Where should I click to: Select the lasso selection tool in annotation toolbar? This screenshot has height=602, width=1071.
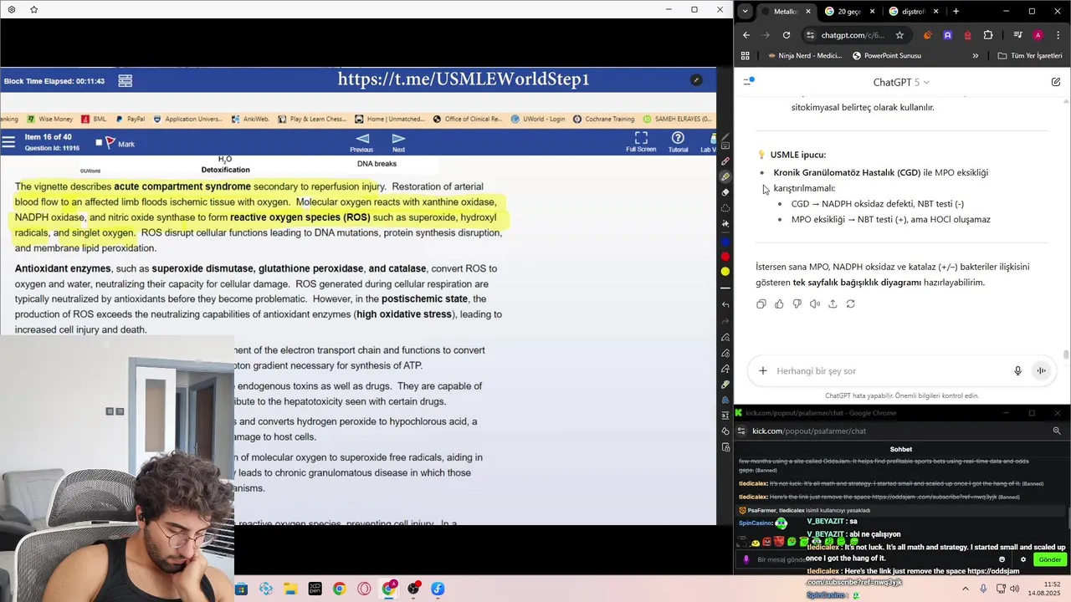pos(725,208)
